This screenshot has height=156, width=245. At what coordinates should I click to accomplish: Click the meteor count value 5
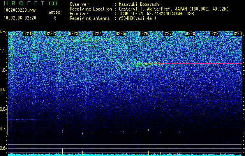click(55, 18)
